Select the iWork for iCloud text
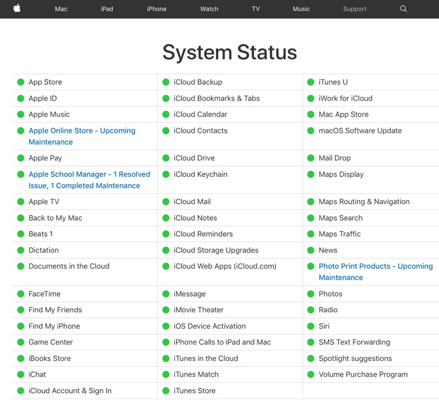This screenshot has width=439, height=404. click(x=345, y=98)
